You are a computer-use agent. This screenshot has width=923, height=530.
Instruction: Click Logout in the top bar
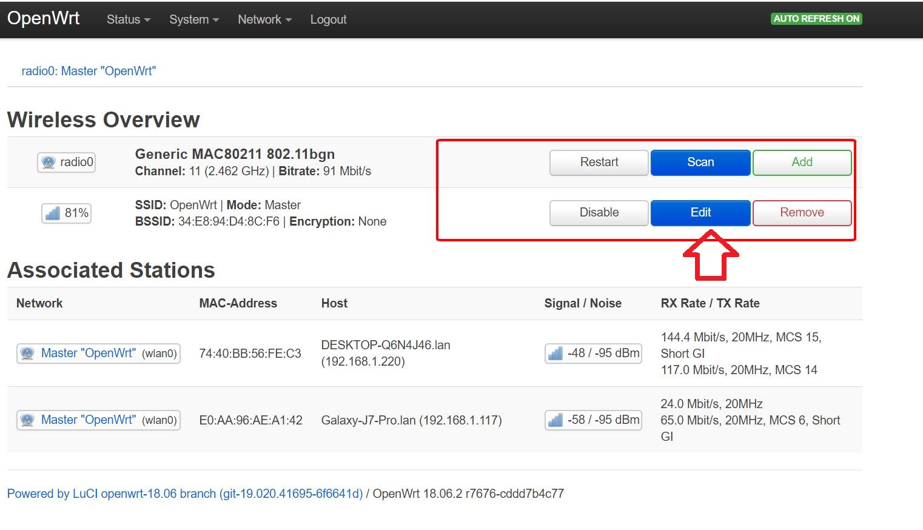(328, 19)
